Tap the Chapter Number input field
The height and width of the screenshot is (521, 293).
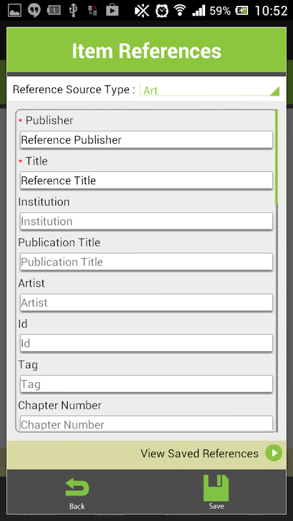(146, 423)
